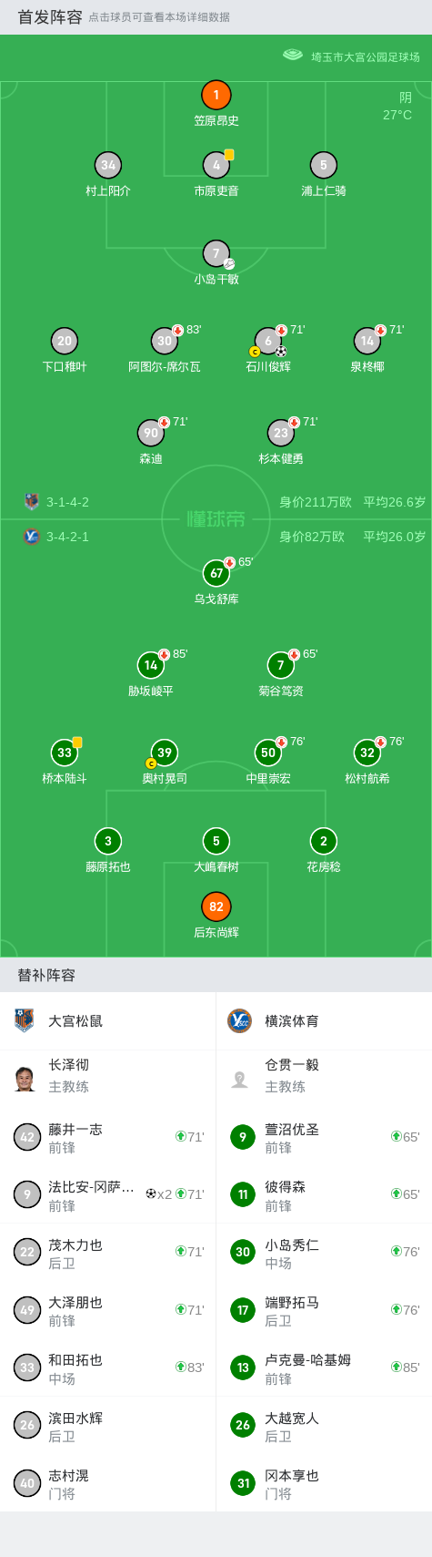
Task: Tap 桥本陆斗 number 33 with yellow card
Action: [65, 753]
